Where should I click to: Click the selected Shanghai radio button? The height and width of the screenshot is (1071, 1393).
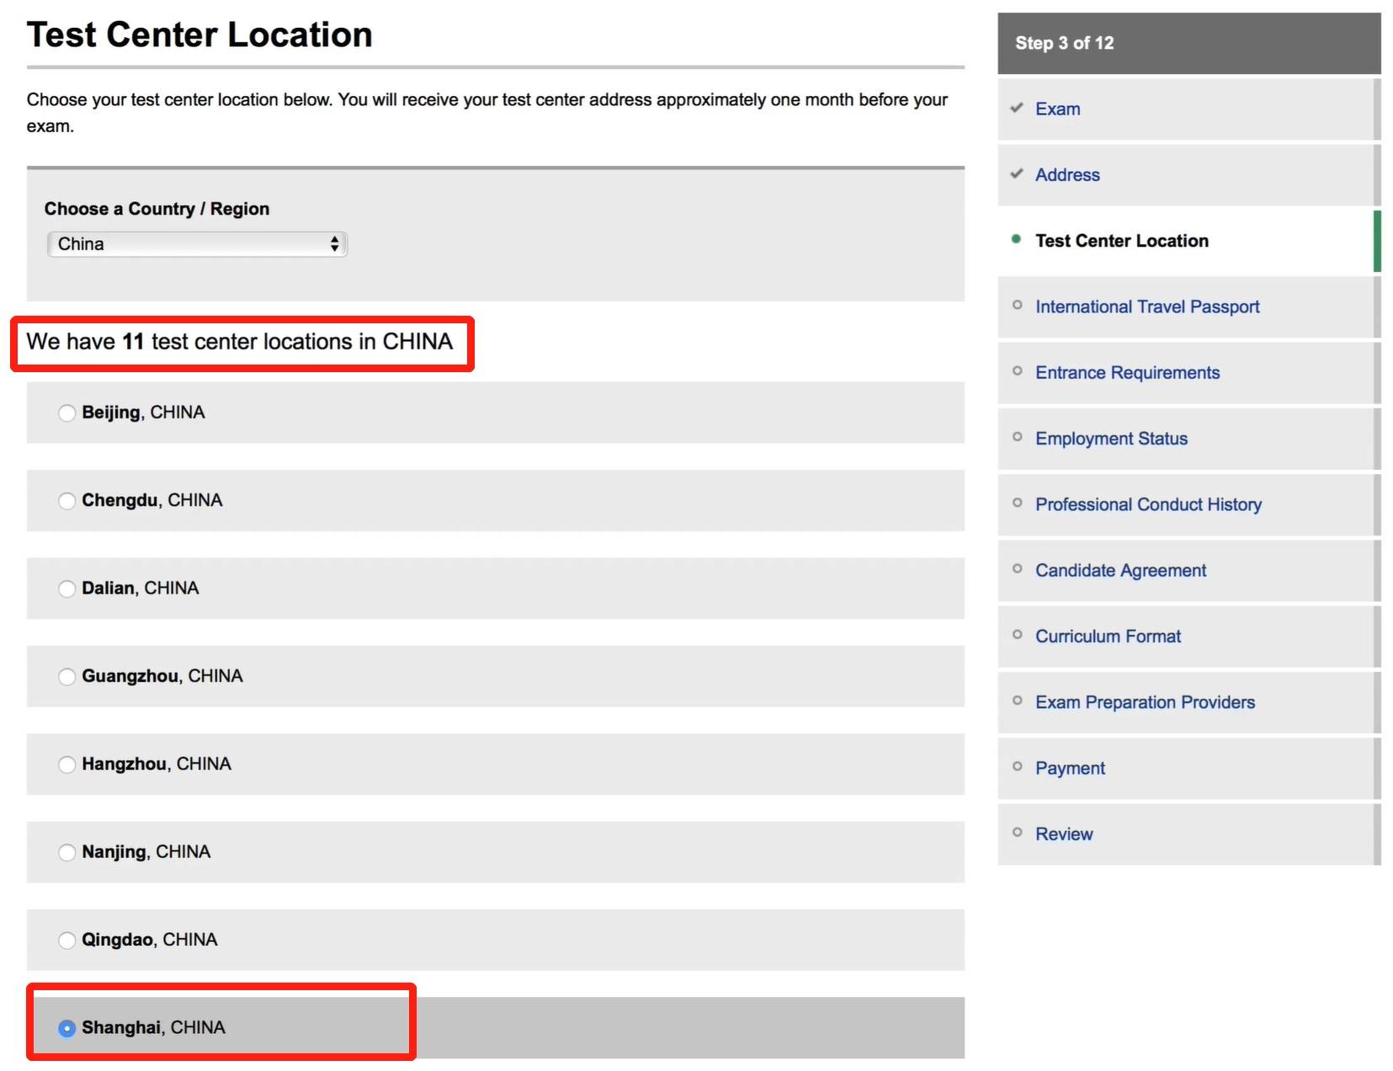[66, 1028]
